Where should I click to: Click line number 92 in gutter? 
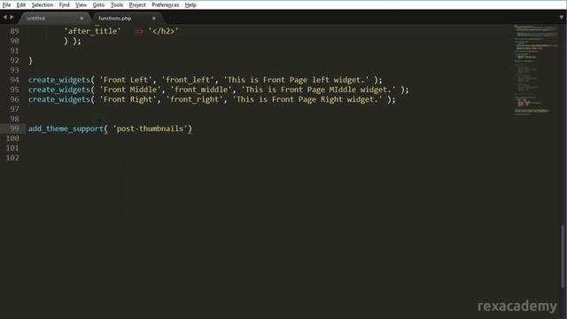tap(14, 60)
